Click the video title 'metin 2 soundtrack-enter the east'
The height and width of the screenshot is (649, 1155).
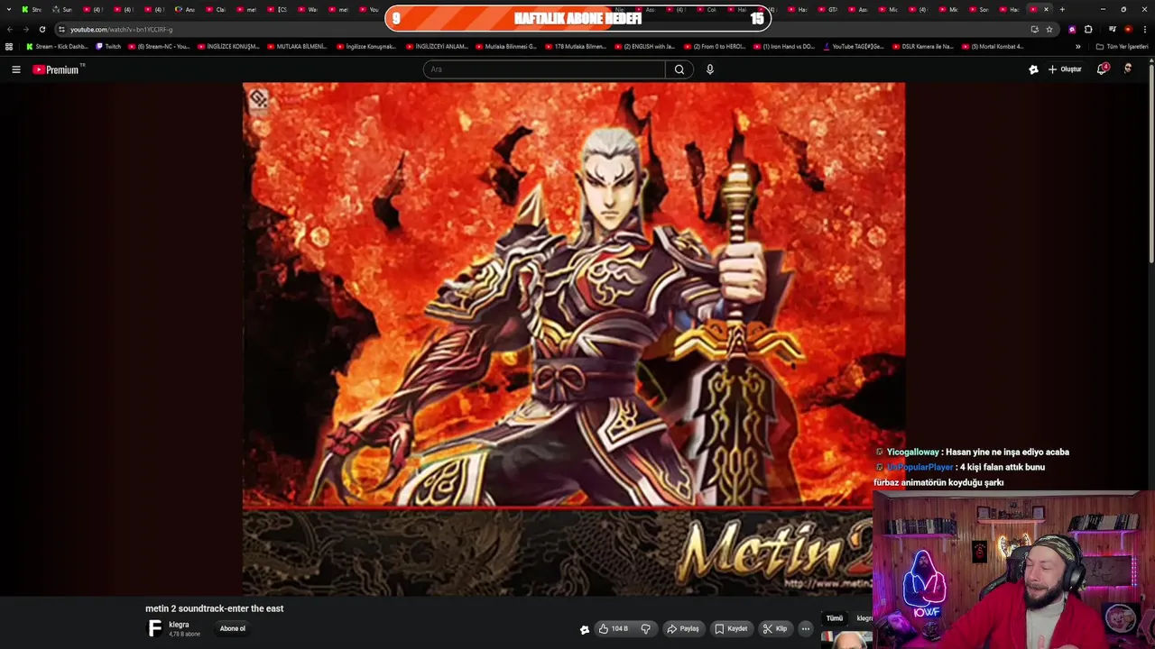point(215,608)
